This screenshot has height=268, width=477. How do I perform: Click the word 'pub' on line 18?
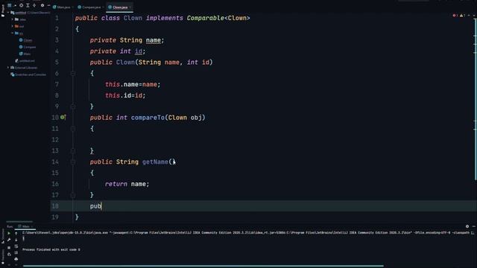pos(95,206)
